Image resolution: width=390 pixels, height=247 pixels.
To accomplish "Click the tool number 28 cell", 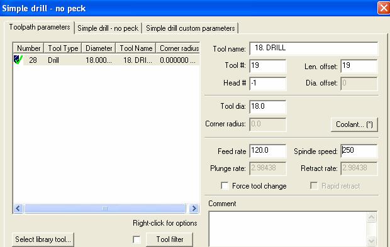I will coord(33,60).
